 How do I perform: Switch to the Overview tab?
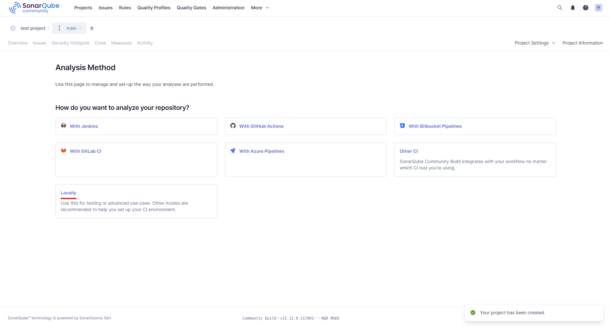[18, 43]
